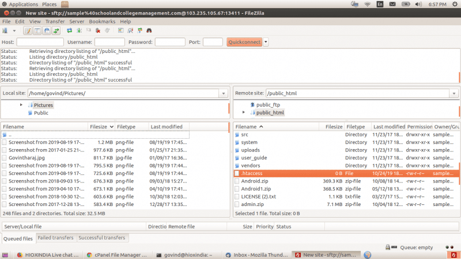Open the View menu
The image size is (461, 259).
pyautogui.click(x=35, y=21)
